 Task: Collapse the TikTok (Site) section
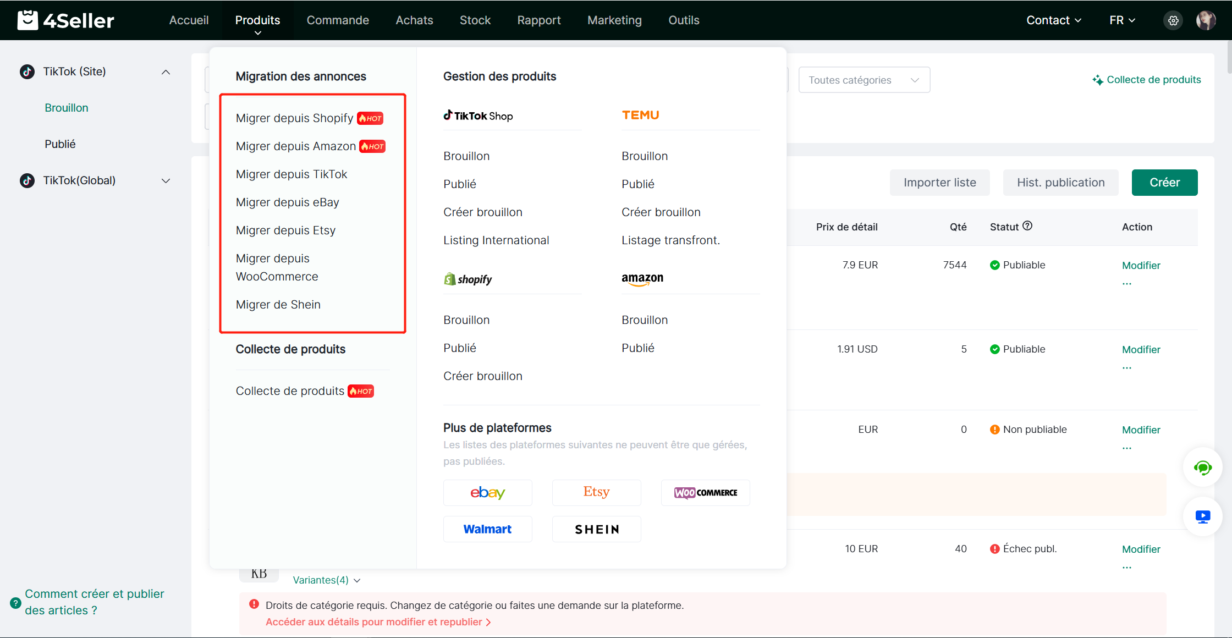tap(166, 72)
